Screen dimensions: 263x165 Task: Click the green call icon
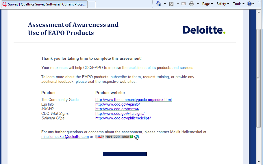click(132, 137)
